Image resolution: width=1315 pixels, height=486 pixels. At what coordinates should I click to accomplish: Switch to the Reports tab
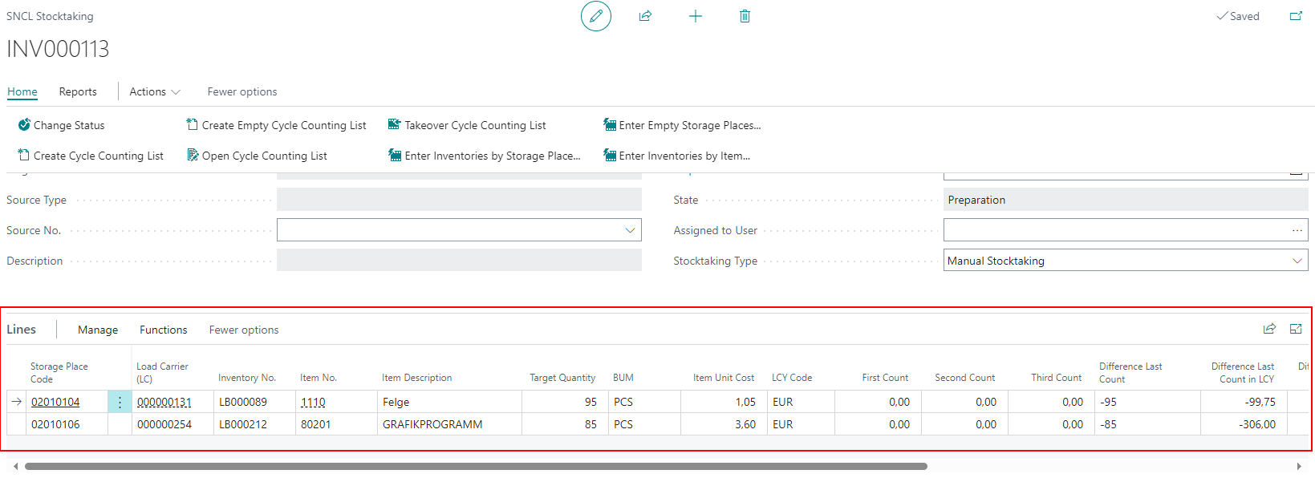pos(78,91)
